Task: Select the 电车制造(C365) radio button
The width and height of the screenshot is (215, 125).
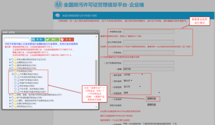Action: click(x=15, y=86)
